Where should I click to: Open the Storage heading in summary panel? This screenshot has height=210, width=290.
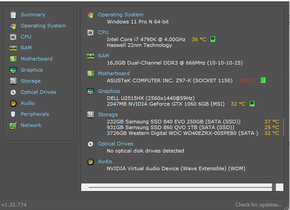[x=108, y=115]
